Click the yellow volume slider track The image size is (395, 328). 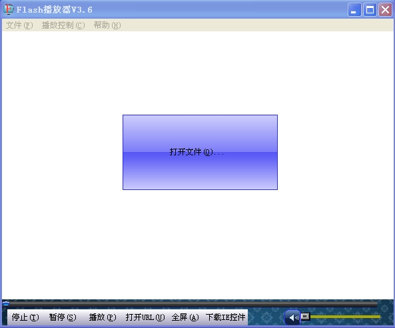point(345,317)
